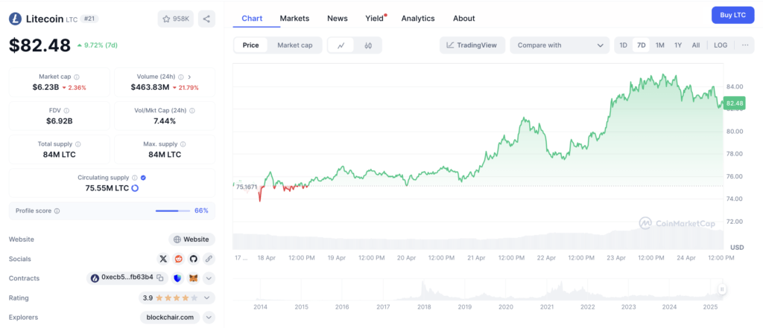Image resolution: width=763 pixels, height=328 pixels.
Task: Add Litecoin to watchlist with star button
Action: click(x=176, y=19)
